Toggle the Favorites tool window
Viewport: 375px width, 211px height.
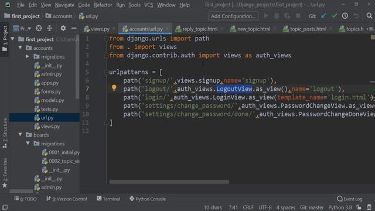(5, 173)
